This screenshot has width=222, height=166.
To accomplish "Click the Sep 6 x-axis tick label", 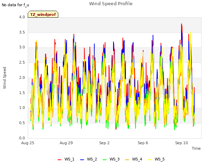I will pyautogui.click(x=143, y=143).
